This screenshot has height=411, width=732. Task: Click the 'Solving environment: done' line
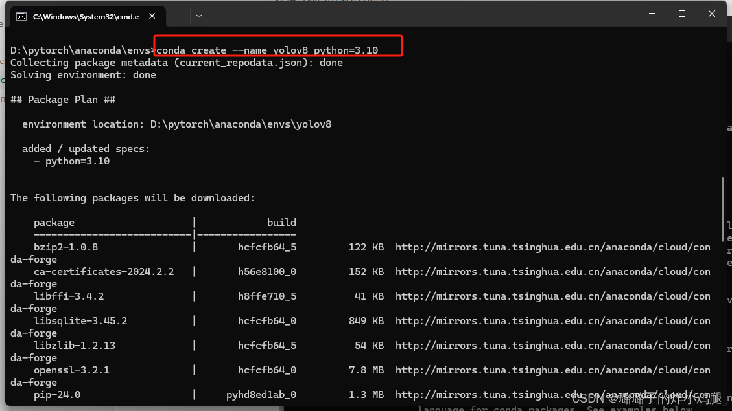[x=83, y=75]
